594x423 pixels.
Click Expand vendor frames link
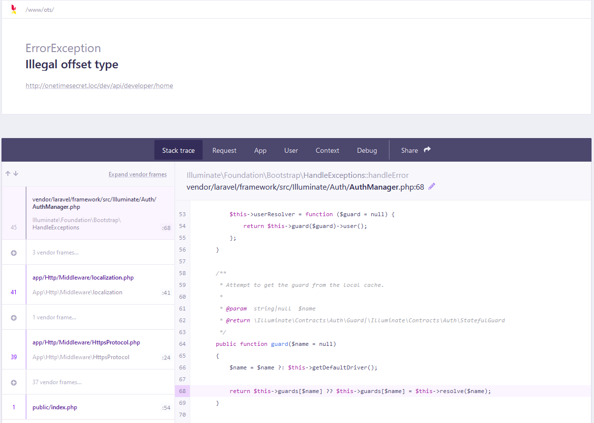(138, 174)
